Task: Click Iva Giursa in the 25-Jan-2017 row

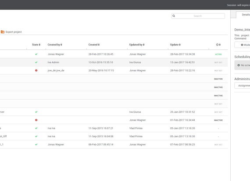Action: pos(135,112)
